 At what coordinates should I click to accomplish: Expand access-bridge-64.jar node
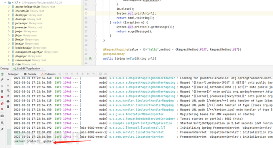point(9,7)
